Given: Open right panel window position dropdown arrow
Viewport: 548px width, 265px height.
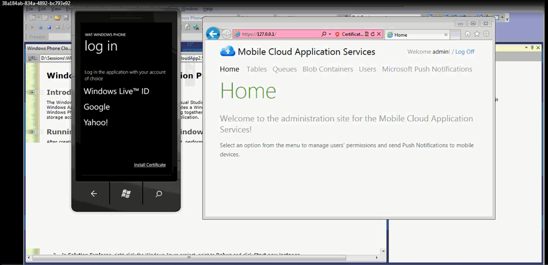Looking at the screenshot, I should point(527,48).
